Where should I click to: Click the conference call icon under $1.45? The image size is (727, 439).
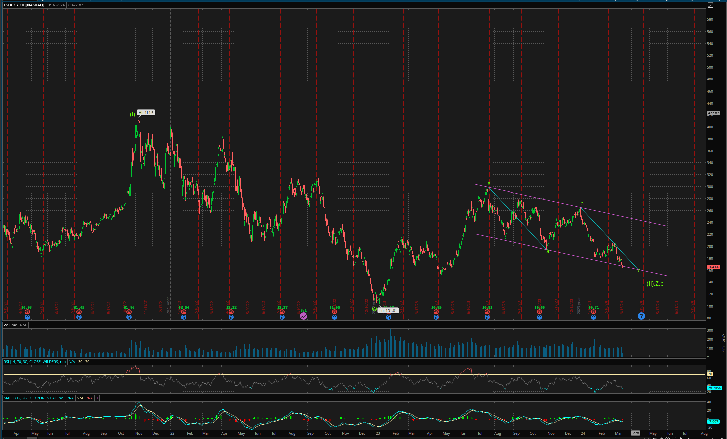(x=79, y=312)
